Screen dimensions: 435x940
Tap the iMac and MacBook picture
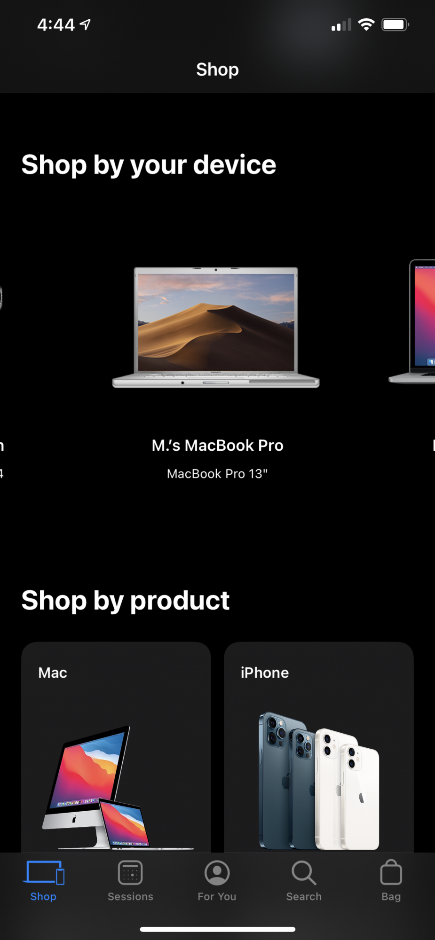[x=118, y=788]
